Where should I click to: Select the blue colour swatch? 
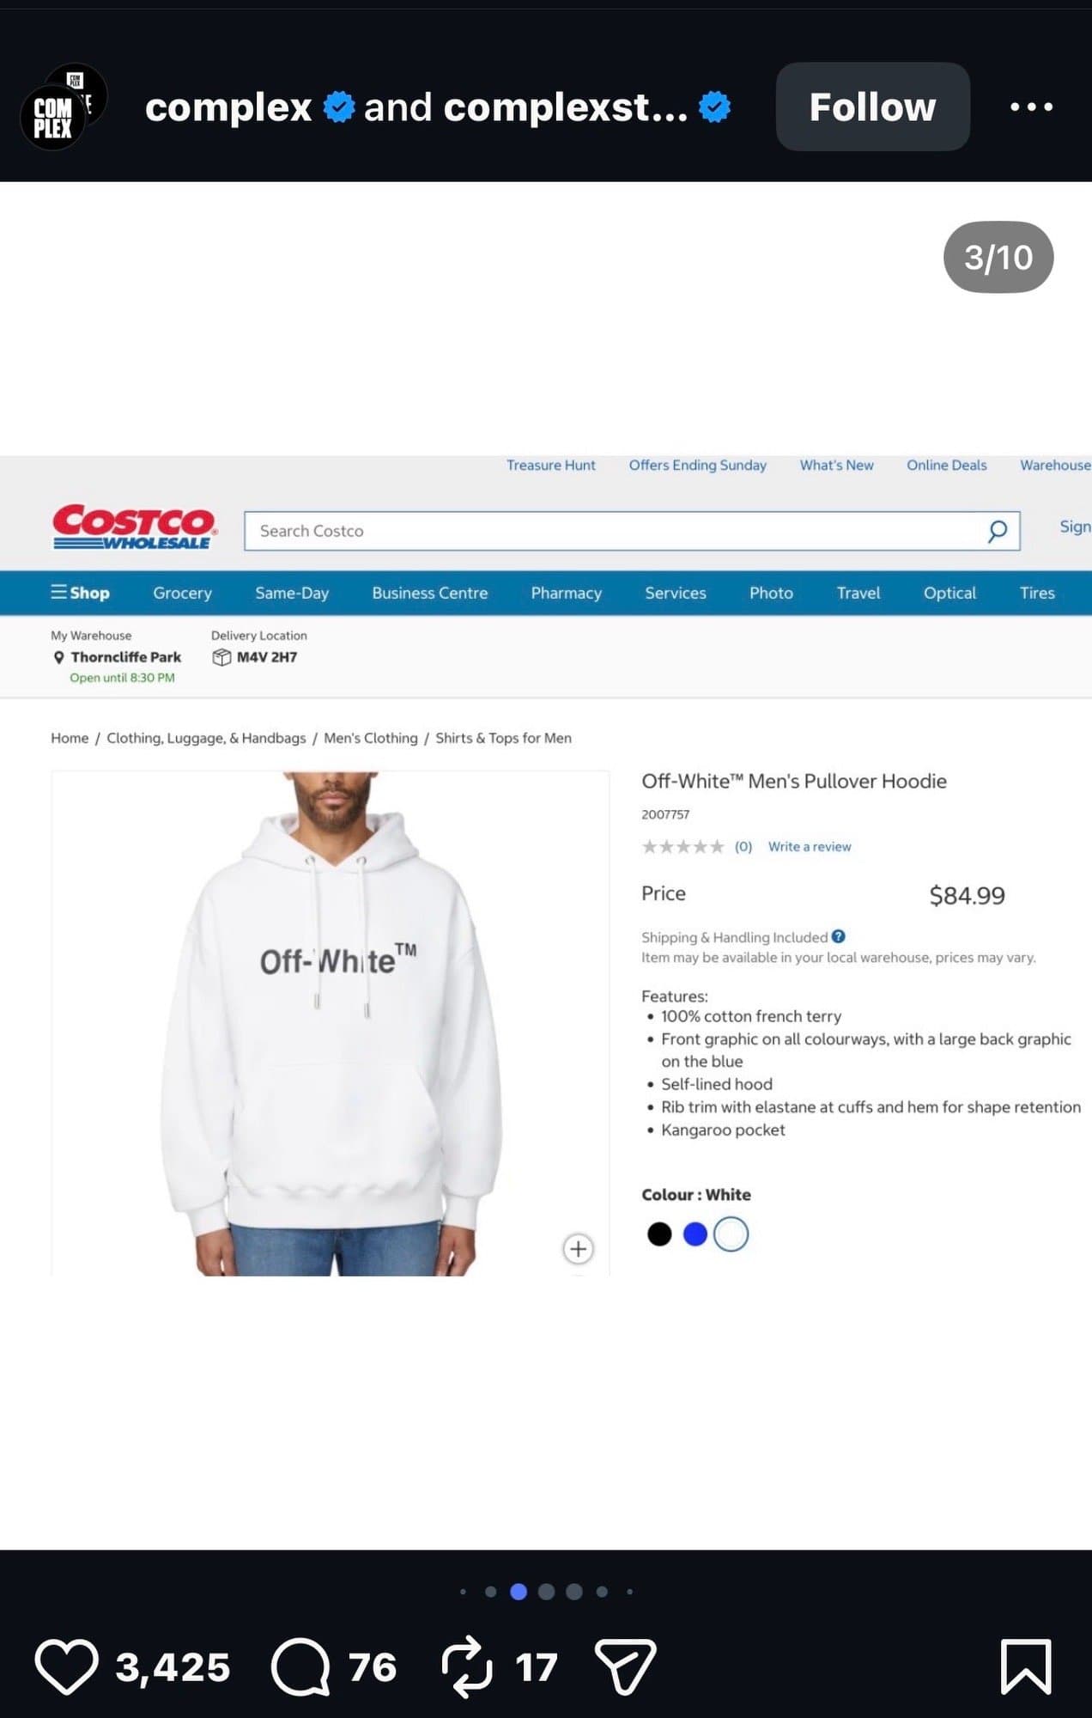coord(695,1234)
